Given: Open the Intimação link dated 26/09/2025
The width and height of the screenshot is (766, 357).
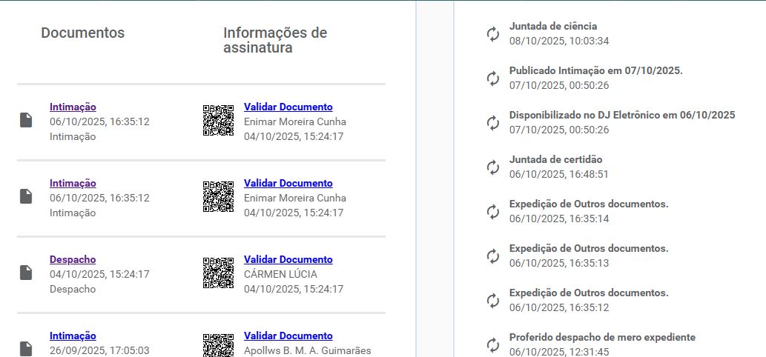Looking at the screenshot, I should tap(73, 336).
